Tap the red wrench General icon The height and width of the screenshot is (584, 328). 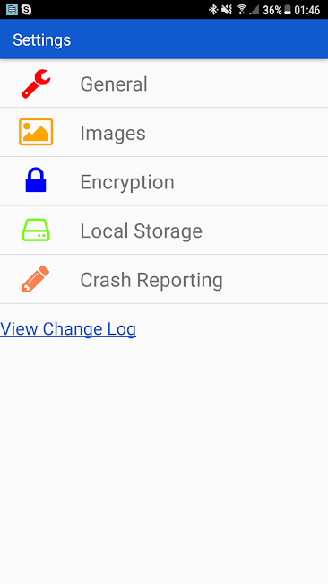36,83
